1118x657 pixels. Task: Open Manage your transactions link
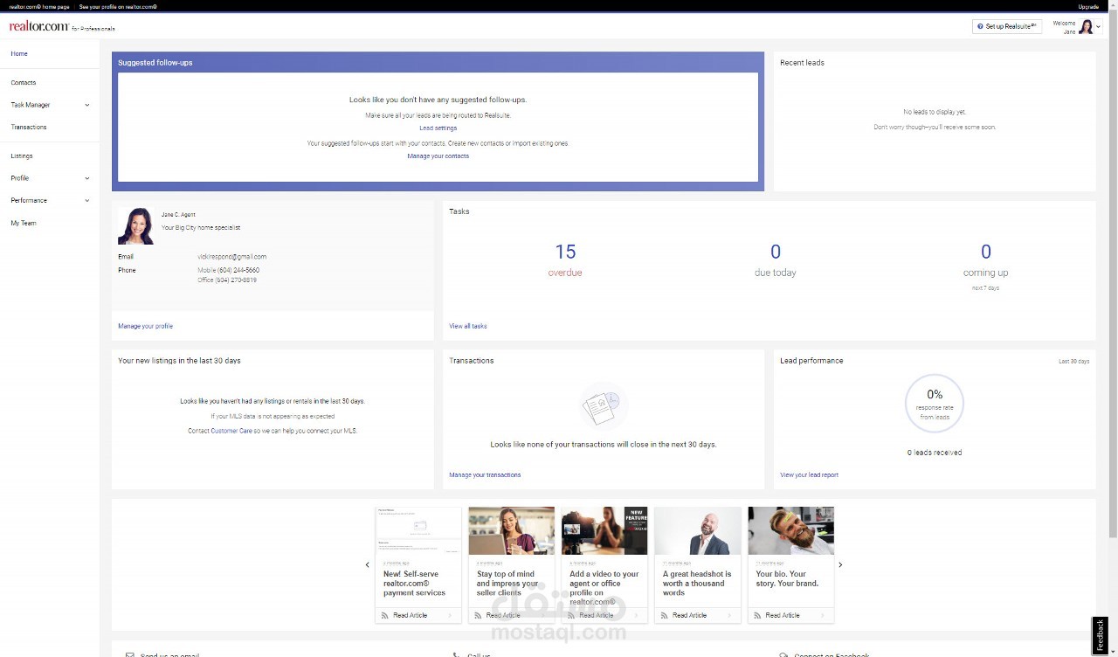click(x=485, y=475)
